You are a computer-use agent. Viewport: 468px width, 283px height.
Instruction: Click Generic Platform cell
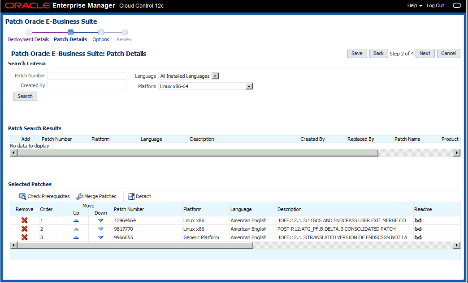(201, 237)
